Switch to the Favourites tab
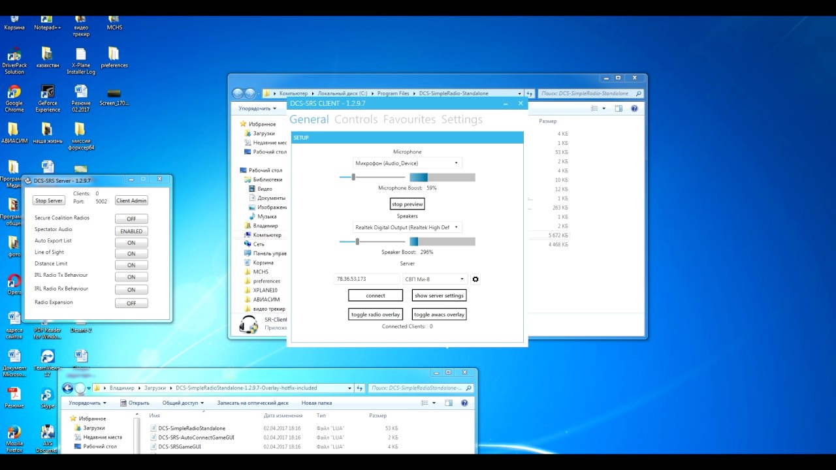Viewport: 836px width, 470px height. tap(410, 119)
